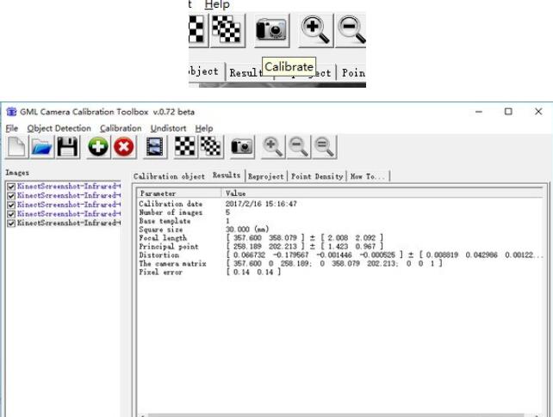Viewport: 553px width, 417px height.
Task: Click the film strip toolbar icon
Action: [x=154, y=146]
